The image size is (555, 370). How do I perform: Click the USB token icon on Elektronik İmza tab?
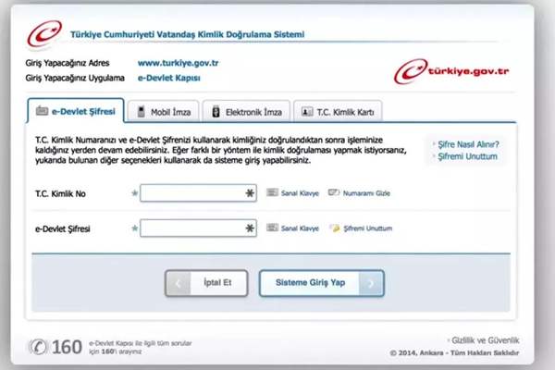point(216,111)
